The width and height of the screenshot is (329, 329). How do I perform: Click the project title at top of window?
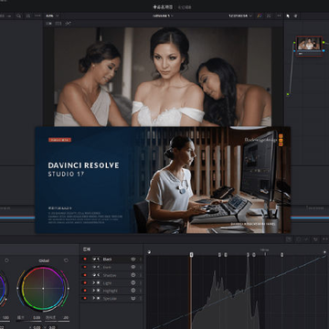163,6
